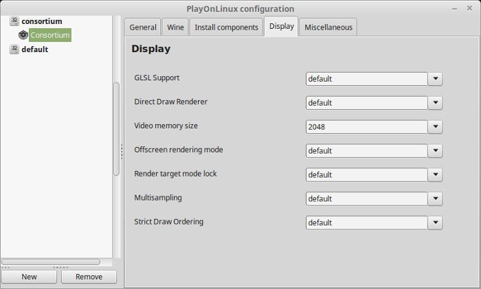Click the Display heading text
Image resolution: width=481 pixels, height=289 pixels.
pyautogui.click(x=151, y=49)
